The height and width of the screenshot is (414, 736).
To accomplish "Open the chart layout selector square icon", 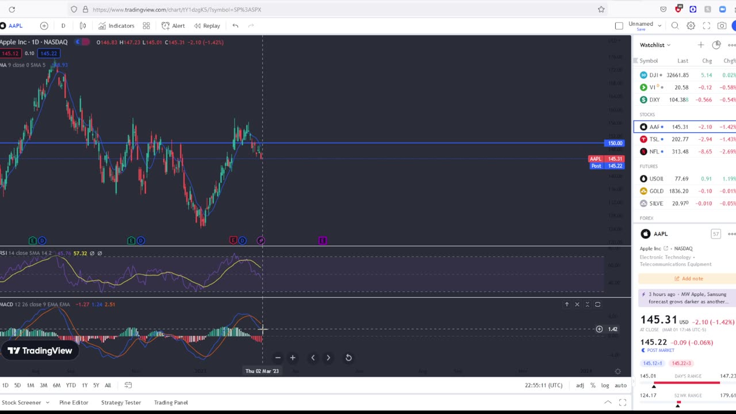I will tap(619, 25).
